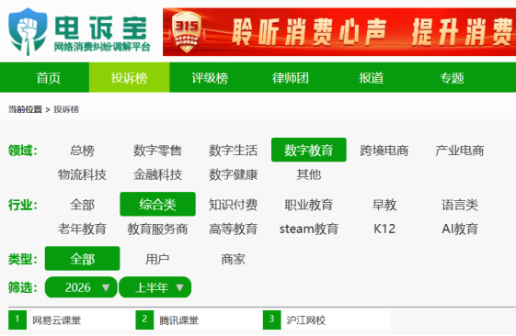Click the 电诉宝 shield fist logo
Image resolution: width=516 pixels, height=336 pixels.
(28, 32)
